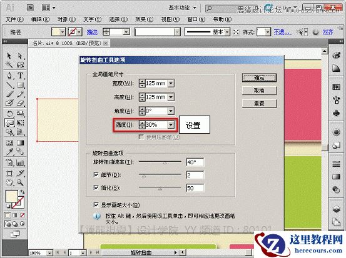Toggle the Simplify (简化) checkbox

point(96,187)
